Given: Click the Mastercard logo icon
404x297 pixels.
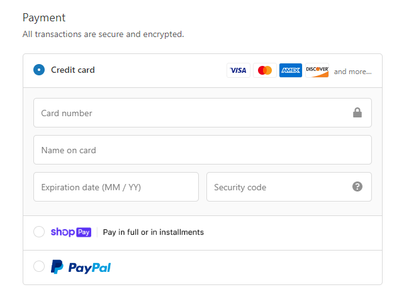Looking at the screenshot, I should 264,70.
